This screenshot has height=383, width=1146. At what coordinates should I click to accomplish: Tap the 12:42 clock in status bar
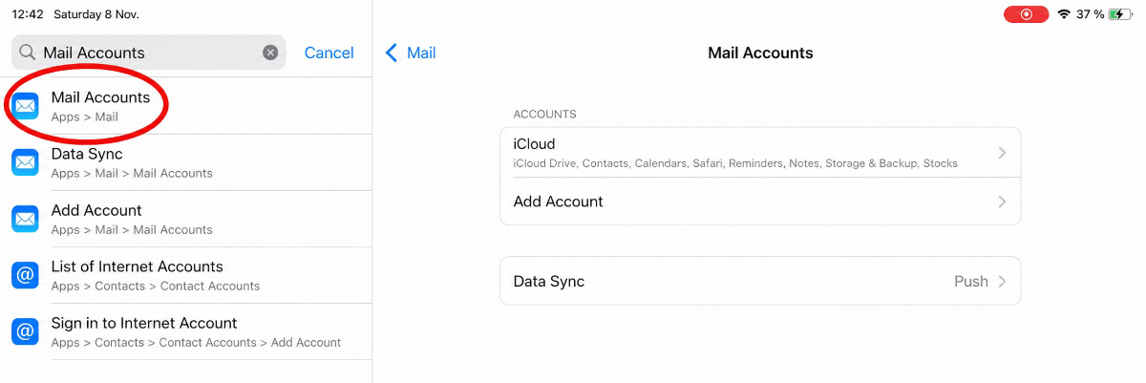pos(27,14)
